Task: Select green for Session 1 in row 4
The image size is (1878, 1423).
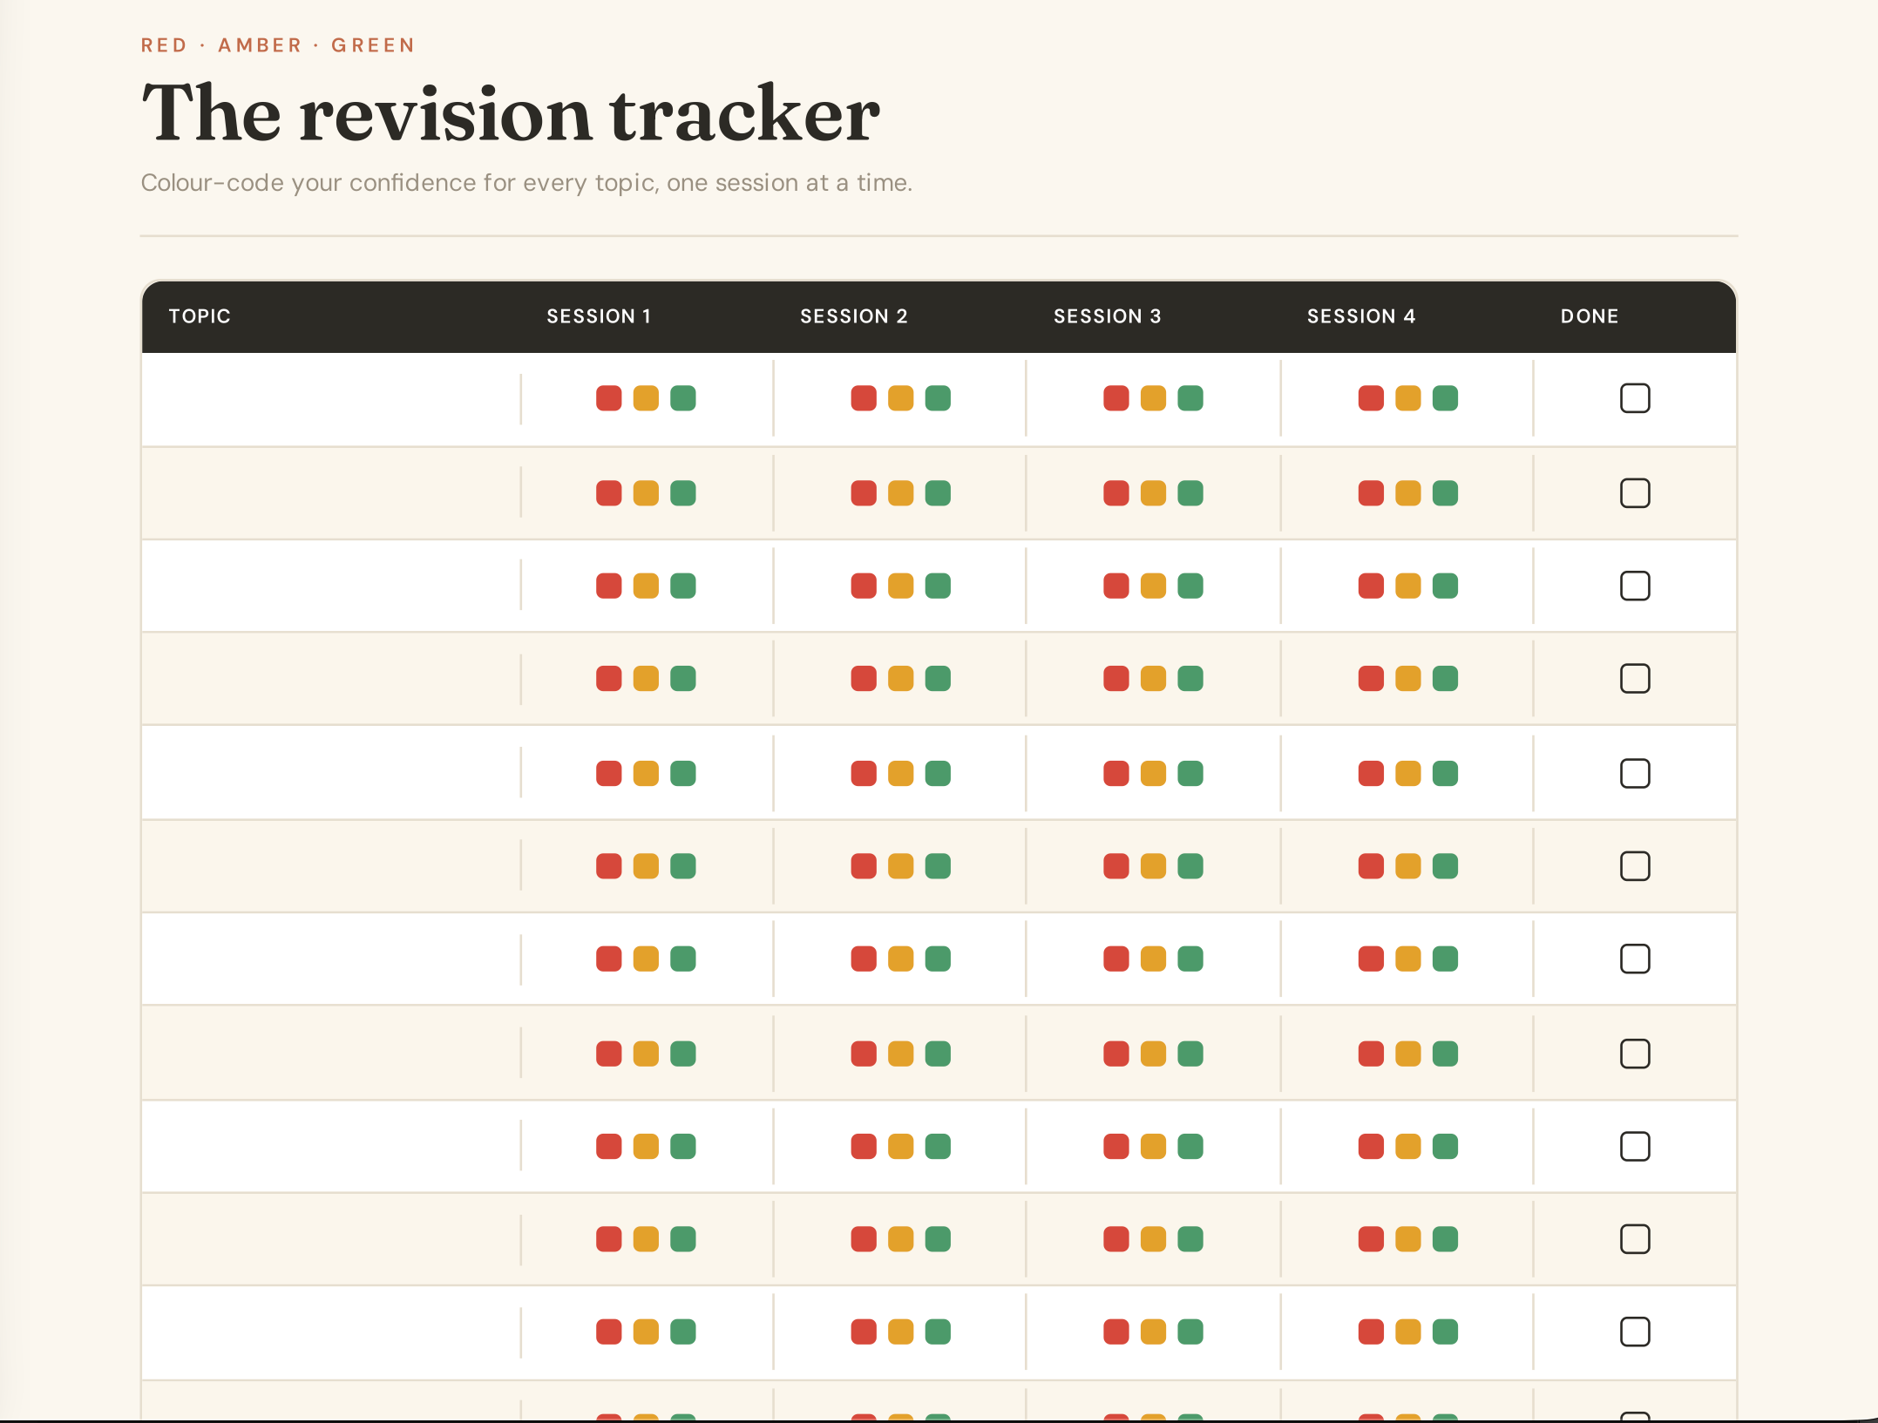Action: [x=683, y=678]
